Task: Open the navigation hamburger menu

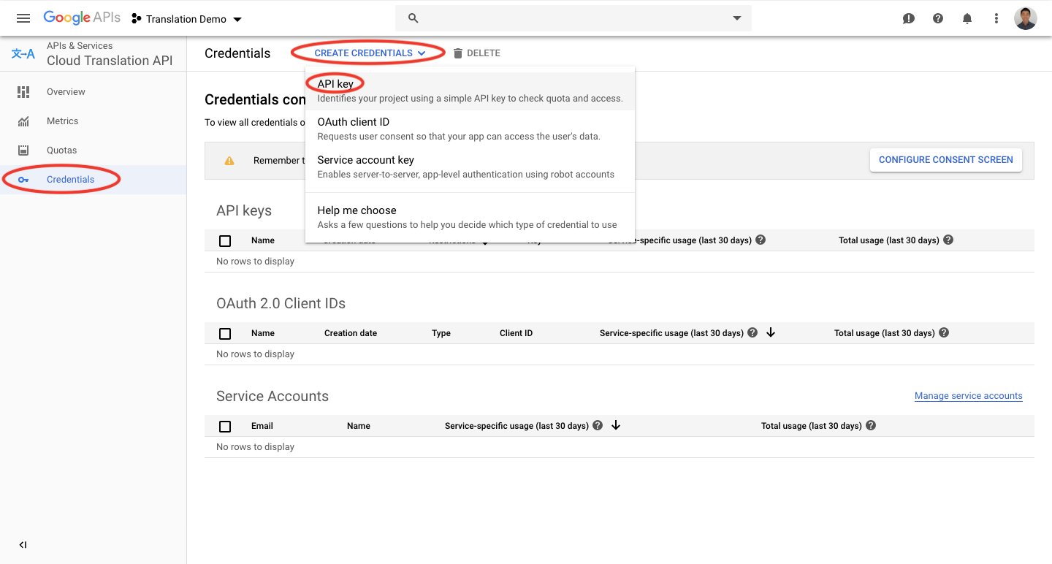Action: (23, 18)
